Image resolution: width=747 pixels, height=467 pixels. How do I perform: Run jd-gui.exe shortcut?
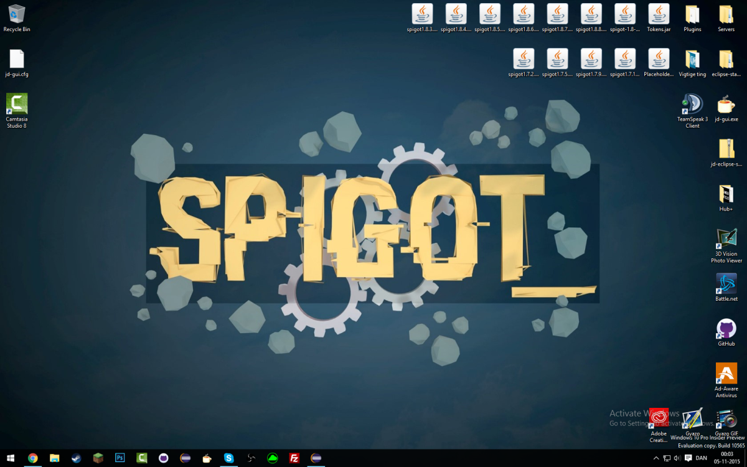tap(726, 106)
